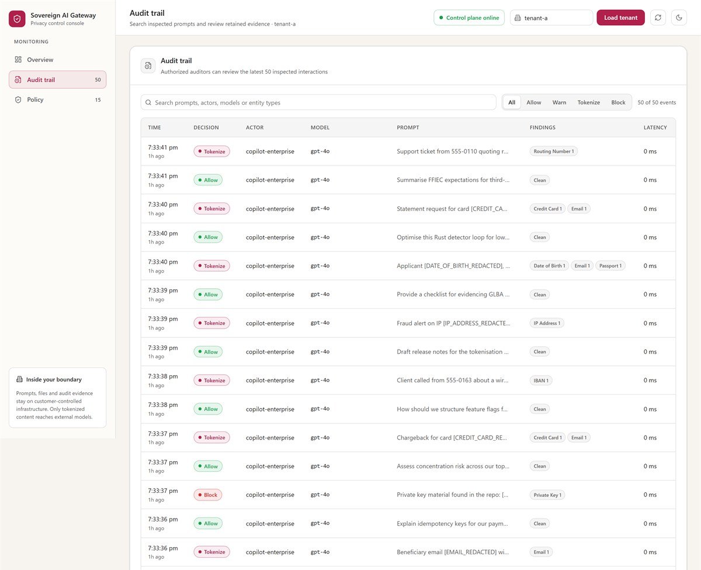The height and width of the screenshot is (570, 701).
Task: Click the Overview grid icon in sidebar
Action: point(18,60)
